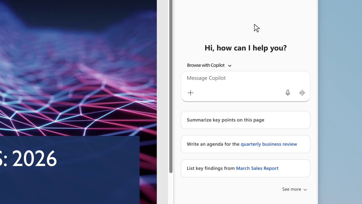Click the Hi, how can I help you heading
362x204 pixels.
click(246, 48)
